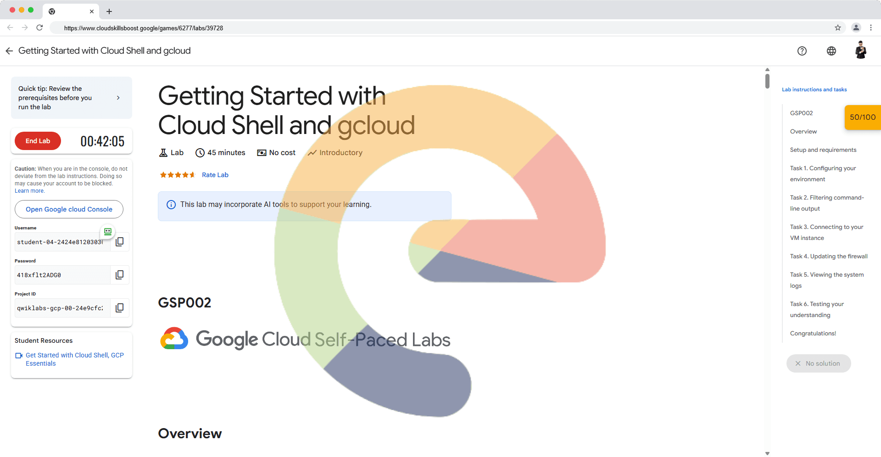
Task: Bookmark this page with the star icon
Action: pyautogui.click(x=837, y=28)
